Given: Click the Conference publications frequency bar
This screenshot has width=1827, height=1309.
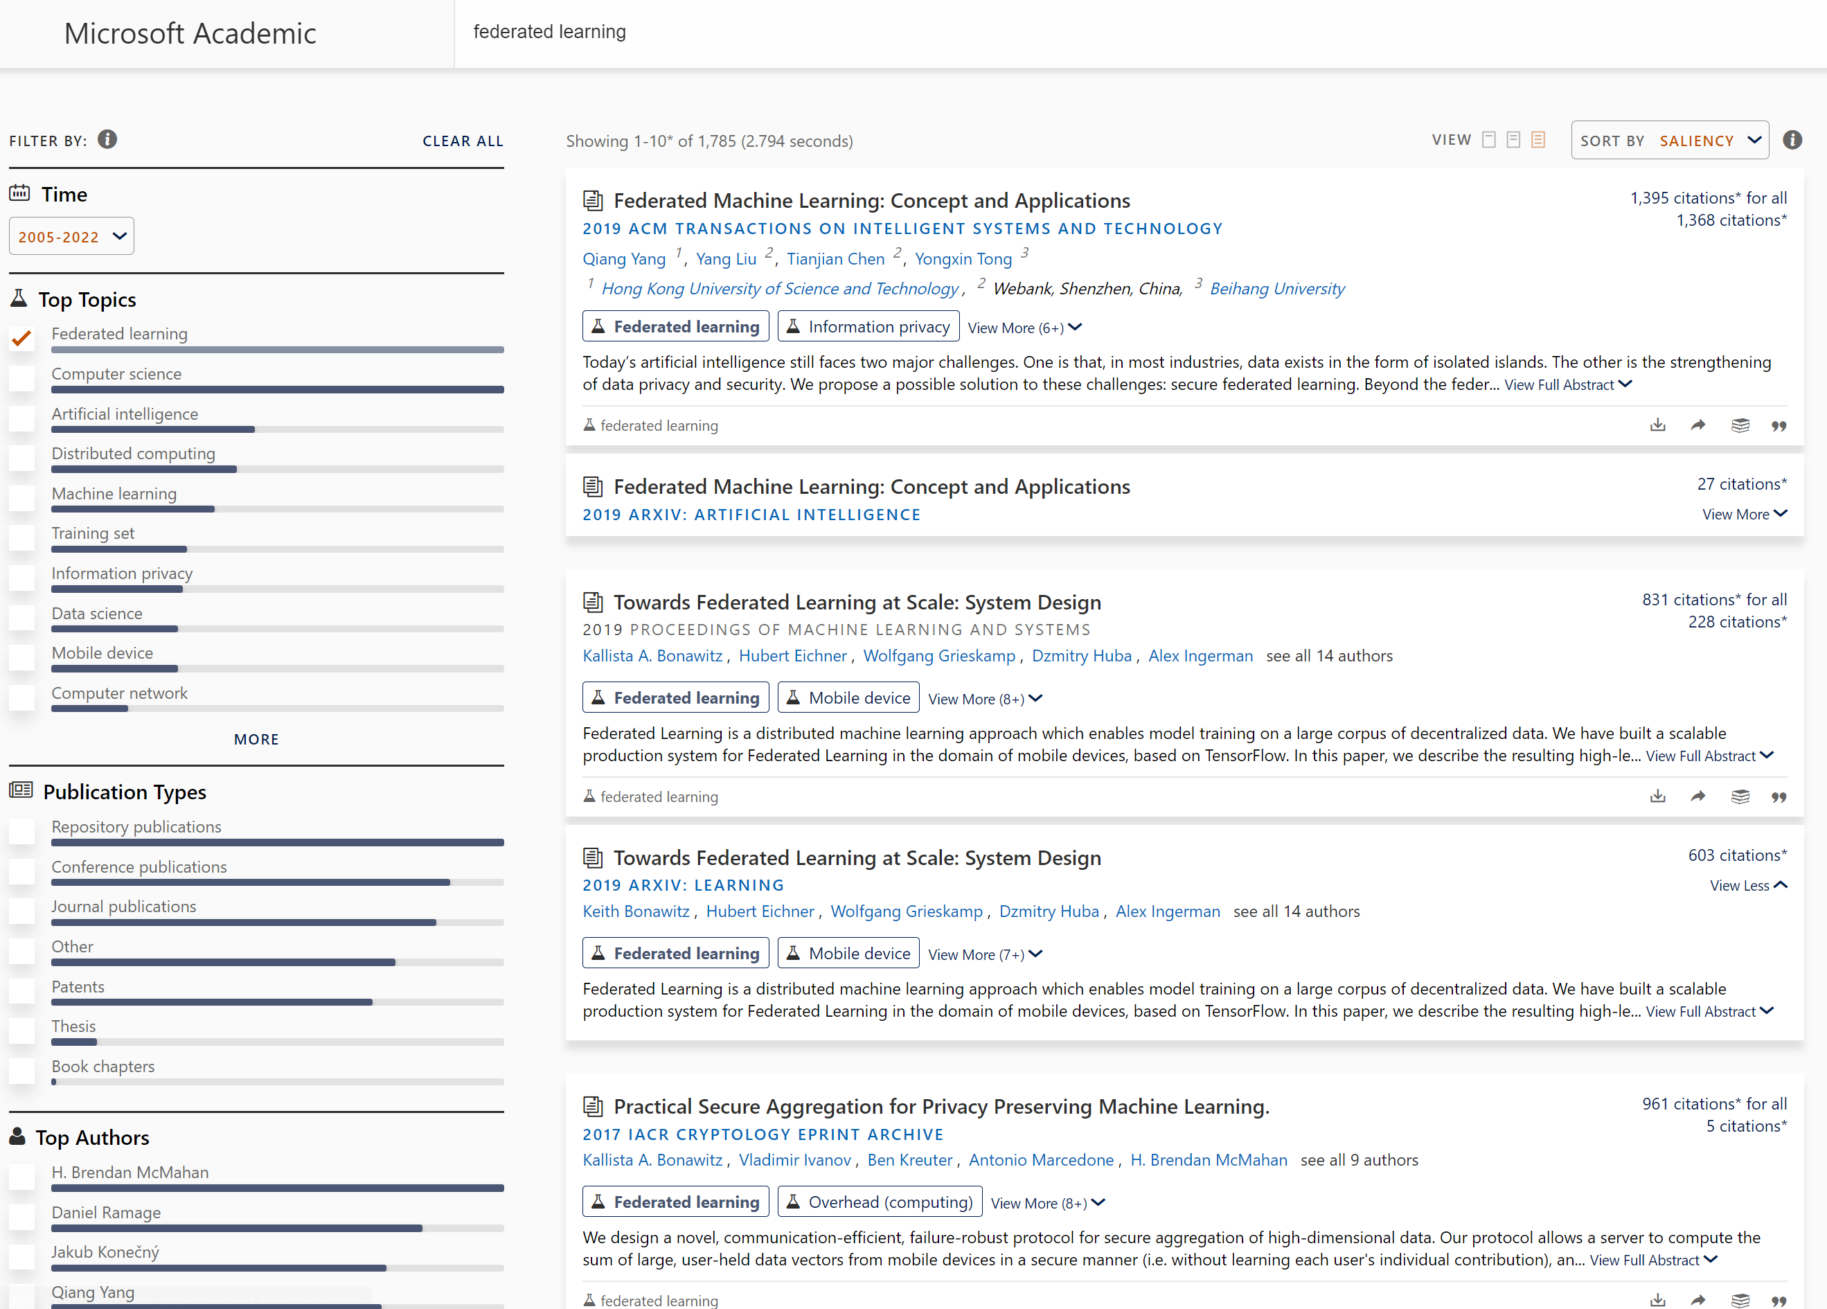Looking at the screenshot, I should (278, 883).
